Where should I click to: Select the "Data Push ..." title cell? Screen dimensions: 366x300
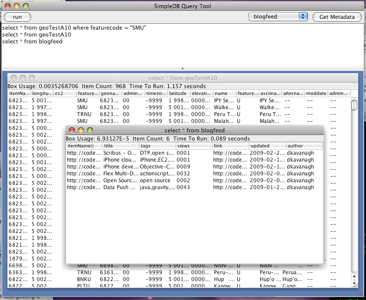[x=121, y=187]
